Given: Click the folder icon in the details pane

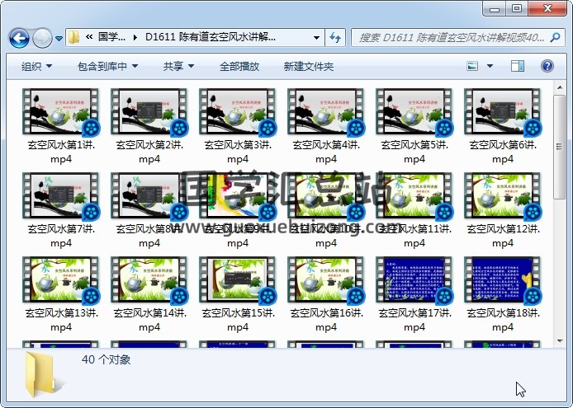Looking at the screenshot, I should (x=44, y=374).
